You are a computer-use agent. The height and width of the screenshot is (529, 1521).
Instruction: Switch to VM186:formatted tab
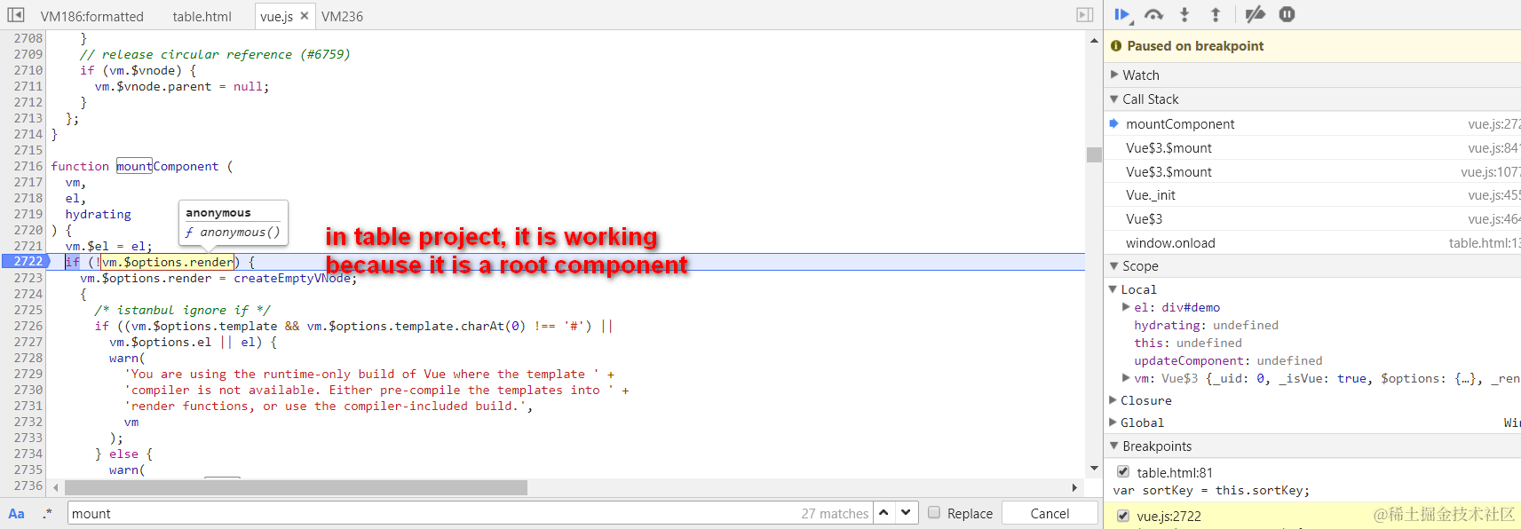[92, 16]
